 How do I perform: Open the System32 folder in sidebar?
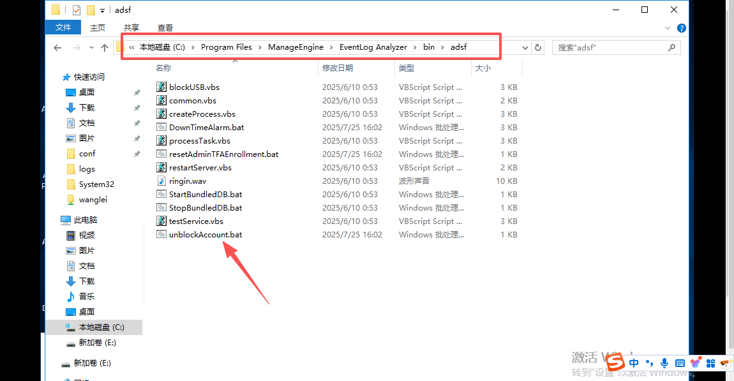pyautogui.click(x=96, y=184)
